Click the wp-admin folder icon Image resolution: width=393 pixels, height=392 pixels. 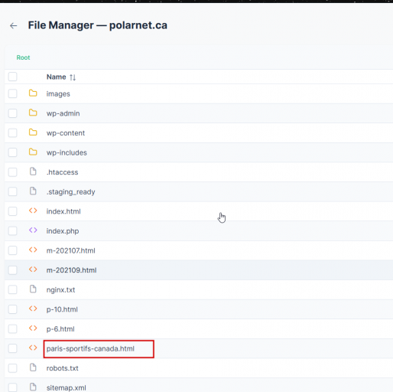click(33, 113)
